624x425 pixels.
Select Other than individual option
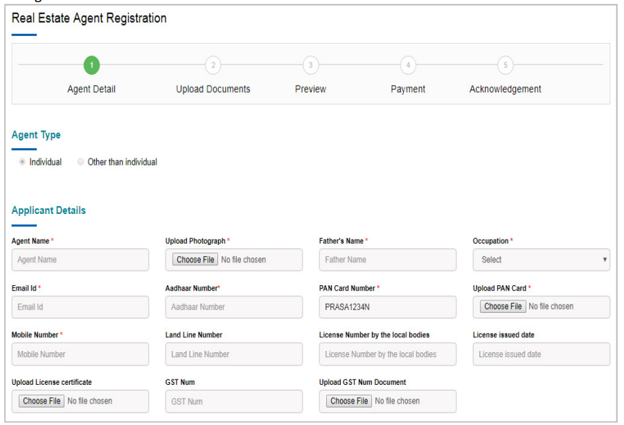[81, 162]
